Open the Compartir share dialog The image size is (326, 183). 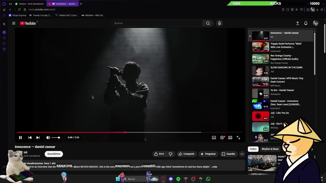[x=186, y=154]
